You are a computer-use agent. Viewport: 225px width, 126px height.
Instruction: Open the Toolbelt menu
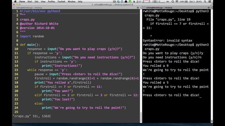(x=61, y=1)
